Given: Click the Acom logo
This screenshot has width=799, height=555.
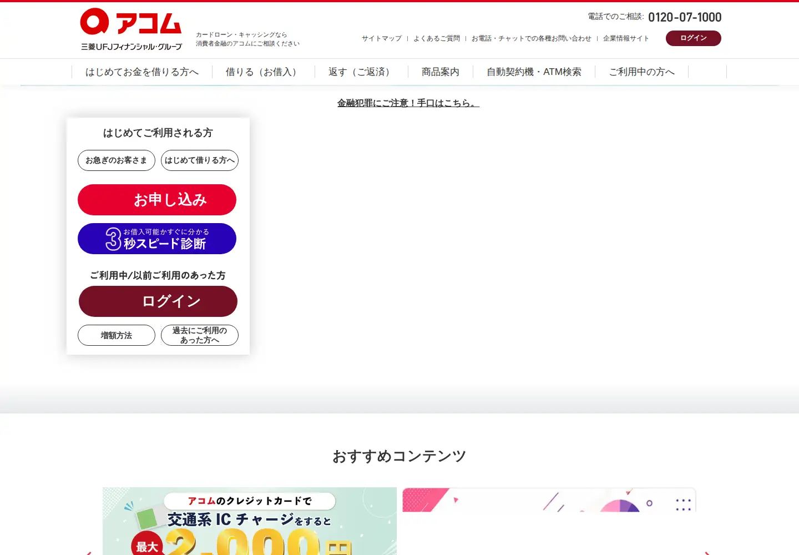Looking at the screenshot, I should pos(131,29).
